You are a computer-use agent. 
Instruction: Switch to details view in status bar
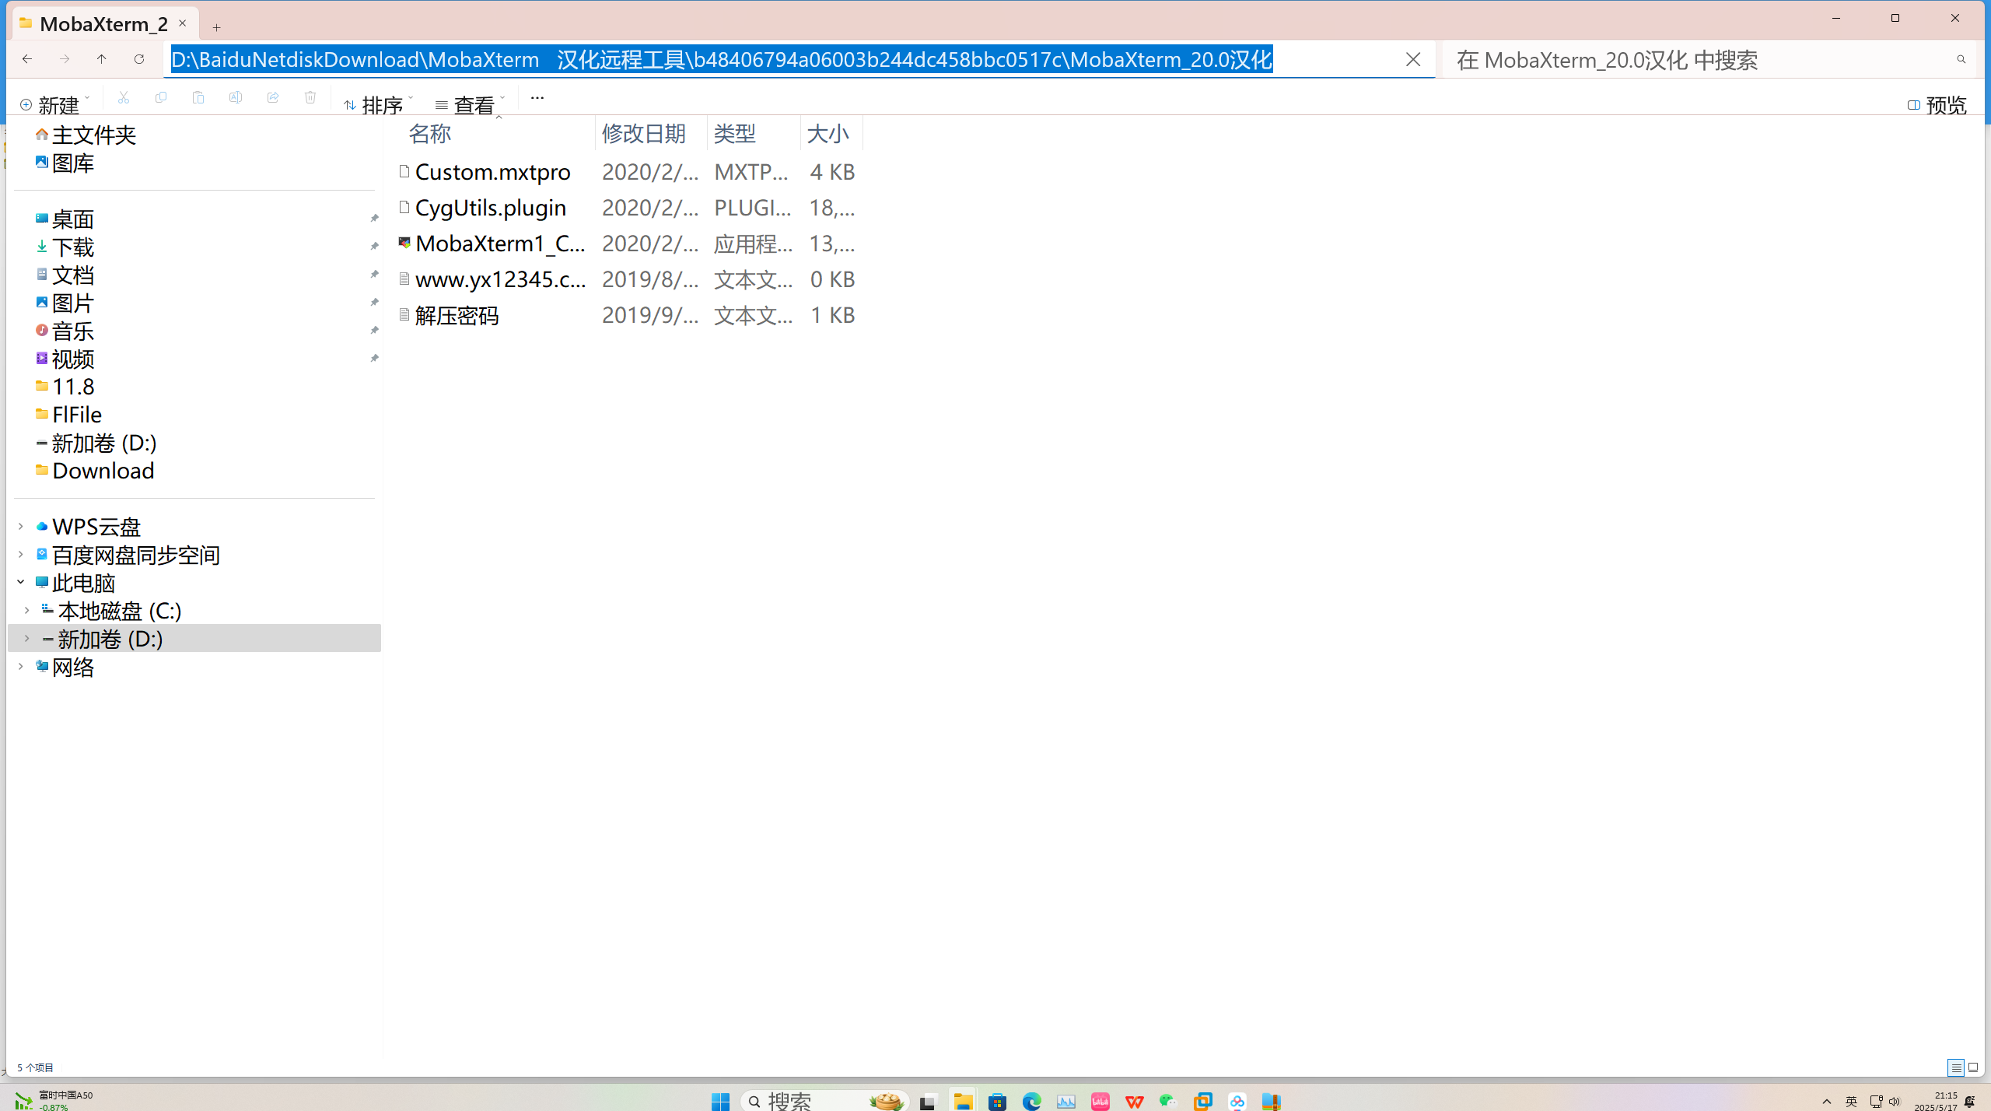tap(1955, 1067)
